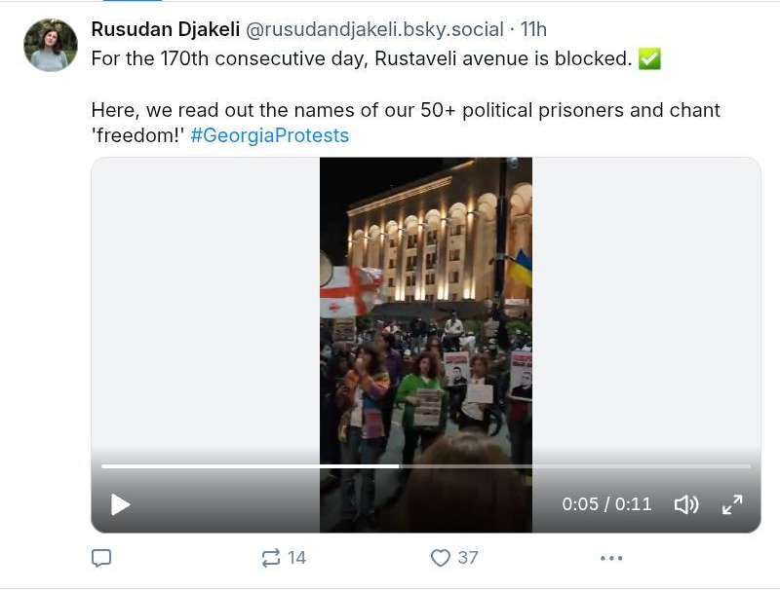Open the three-dot more options menu

tap(611, 558)
